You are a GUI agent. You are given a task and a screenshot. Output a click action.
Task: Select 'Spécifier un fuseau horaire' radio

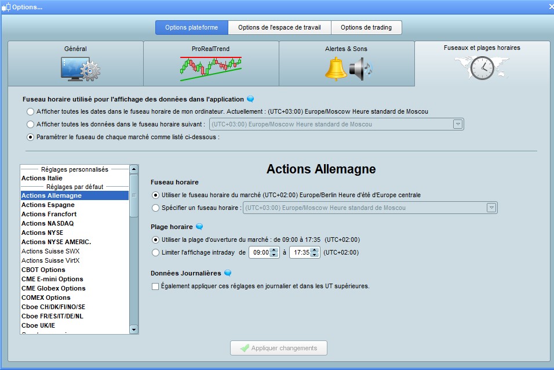155,208
